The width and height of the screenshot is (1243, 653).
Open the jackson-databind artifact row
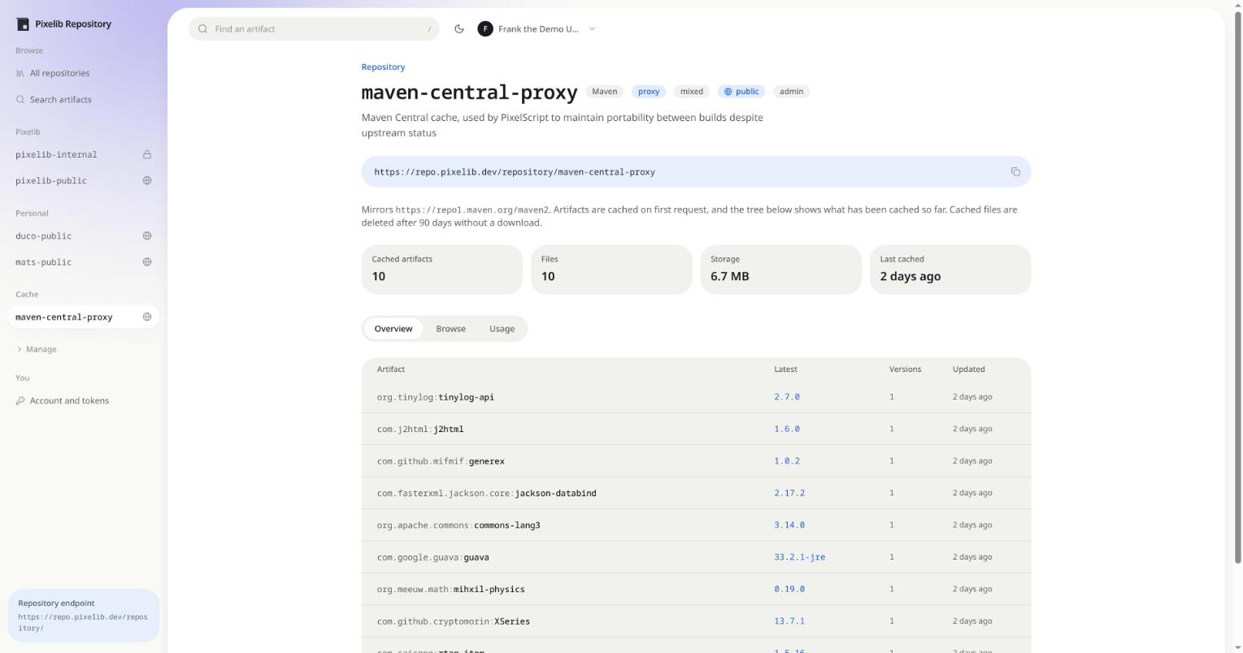[696, 493]
